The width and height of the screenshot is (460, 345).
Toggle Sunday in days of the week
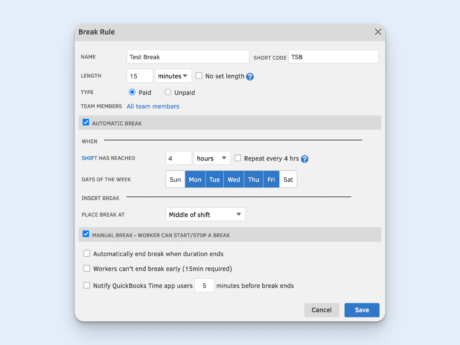click(175, 179)
